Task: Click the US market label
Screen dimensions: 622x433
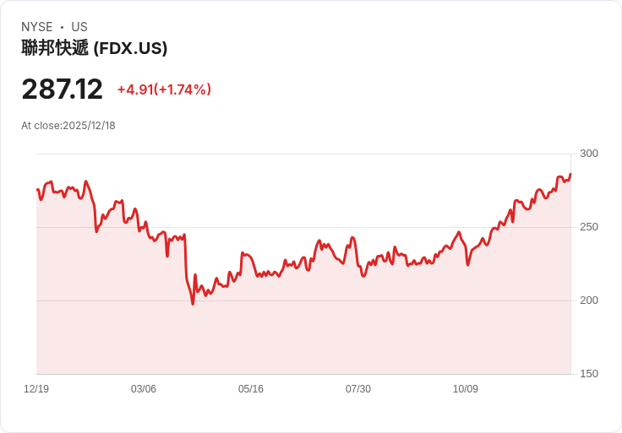Action: [79, 27]
